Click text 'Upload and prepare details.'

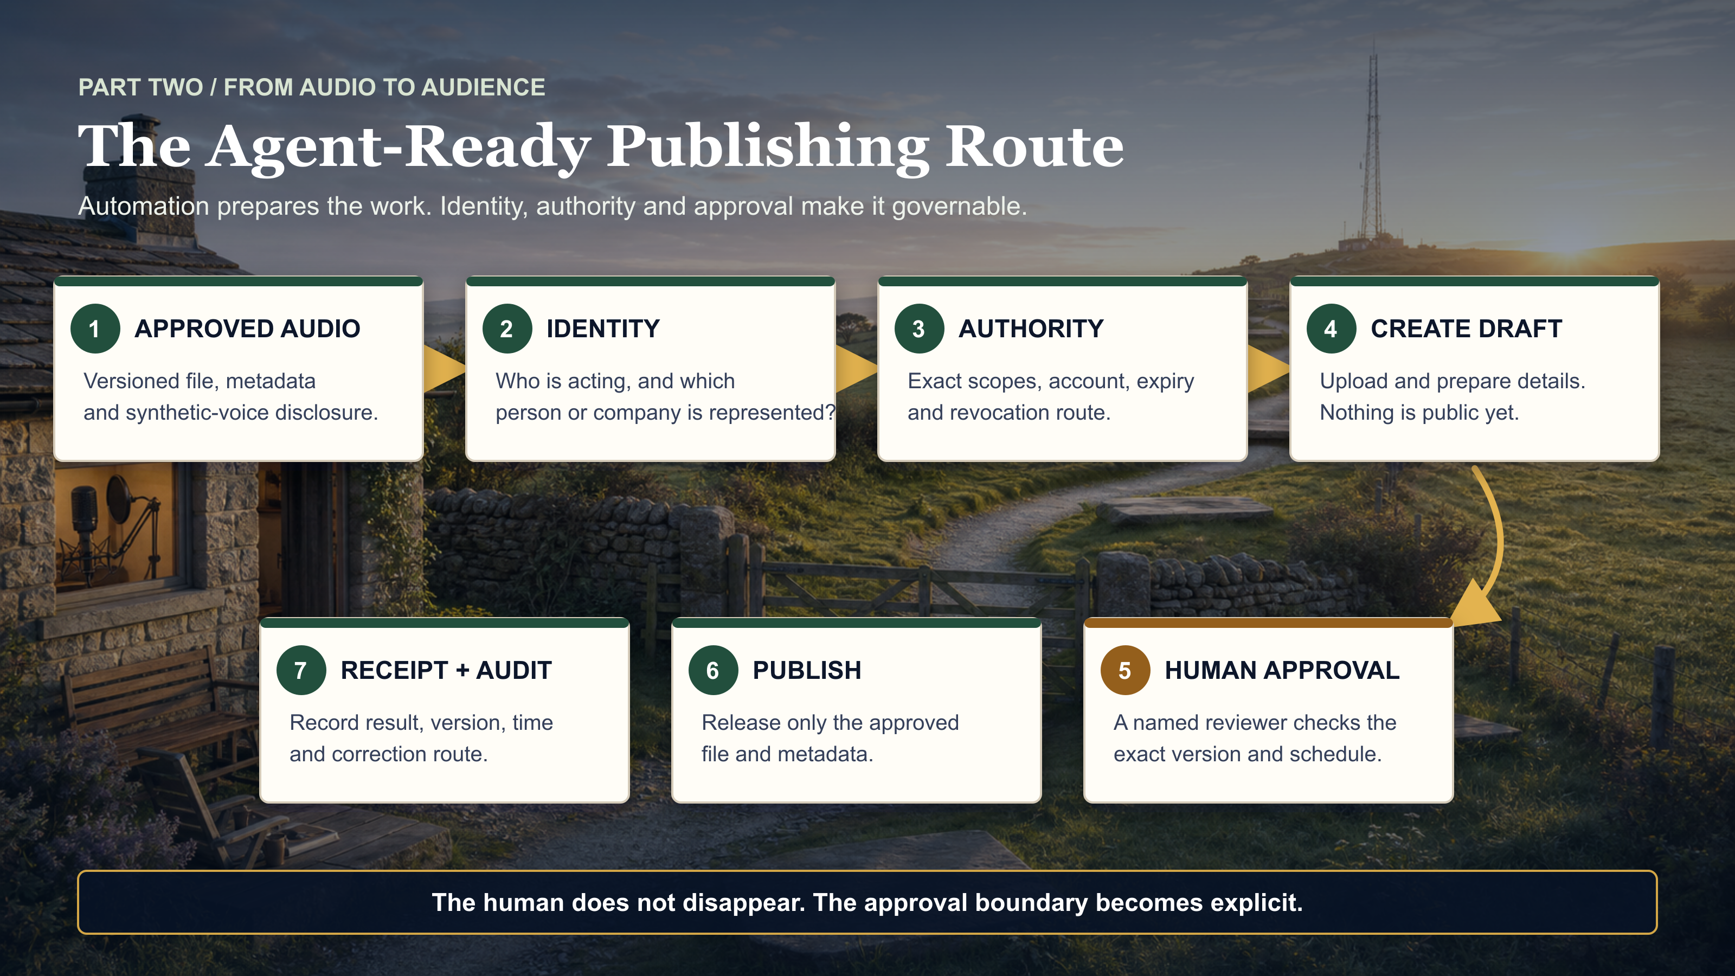tap(1453, 381)
